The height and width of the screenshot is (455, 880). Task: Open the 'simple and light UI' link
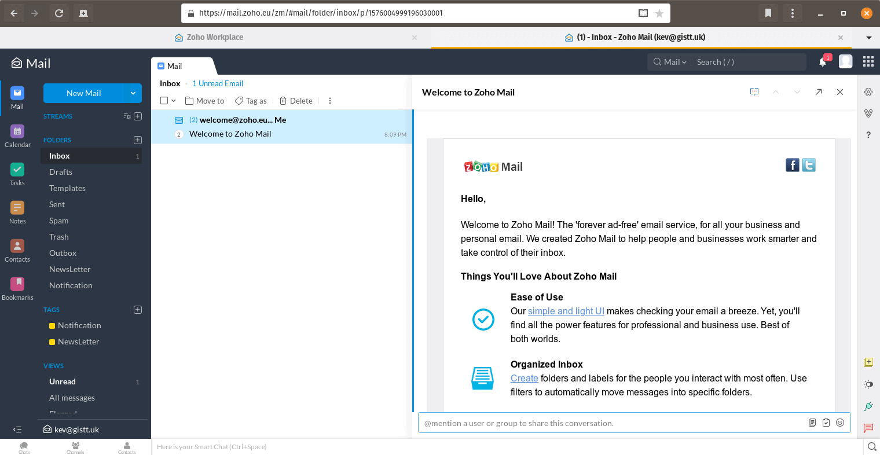pyautogui.click(x=566, y=311)
